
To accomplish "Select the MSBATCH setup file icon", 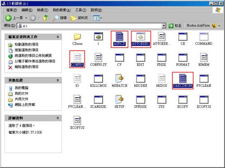I will pyautogui.click(x=119, y=78).
